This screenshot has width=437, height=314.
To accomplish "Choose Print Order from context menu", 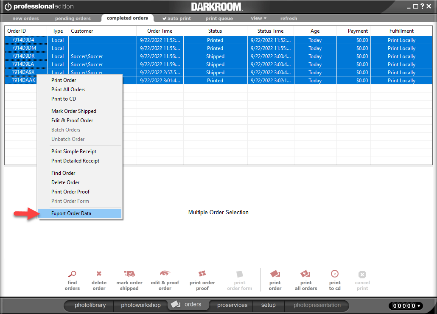I will pos(80,80).
